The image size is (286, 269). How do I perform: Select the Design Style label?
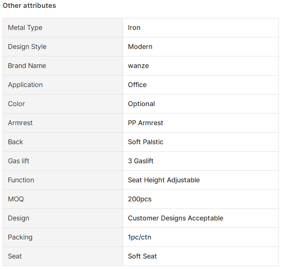[x=27, y=47]
